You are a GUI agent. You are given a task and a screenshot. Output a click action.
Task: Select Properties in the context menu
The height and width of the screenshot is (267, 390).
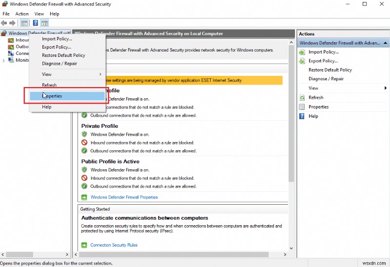67,96
